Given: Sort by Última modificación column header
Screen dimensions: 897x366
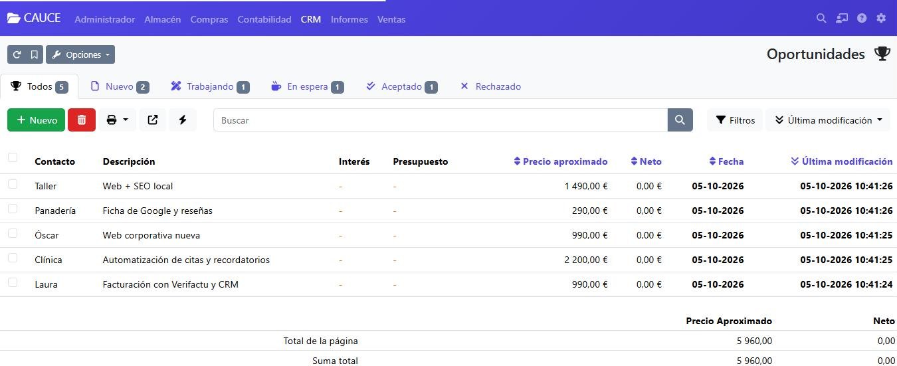Looking at the screenshot, I should click(x=842, y=161).
